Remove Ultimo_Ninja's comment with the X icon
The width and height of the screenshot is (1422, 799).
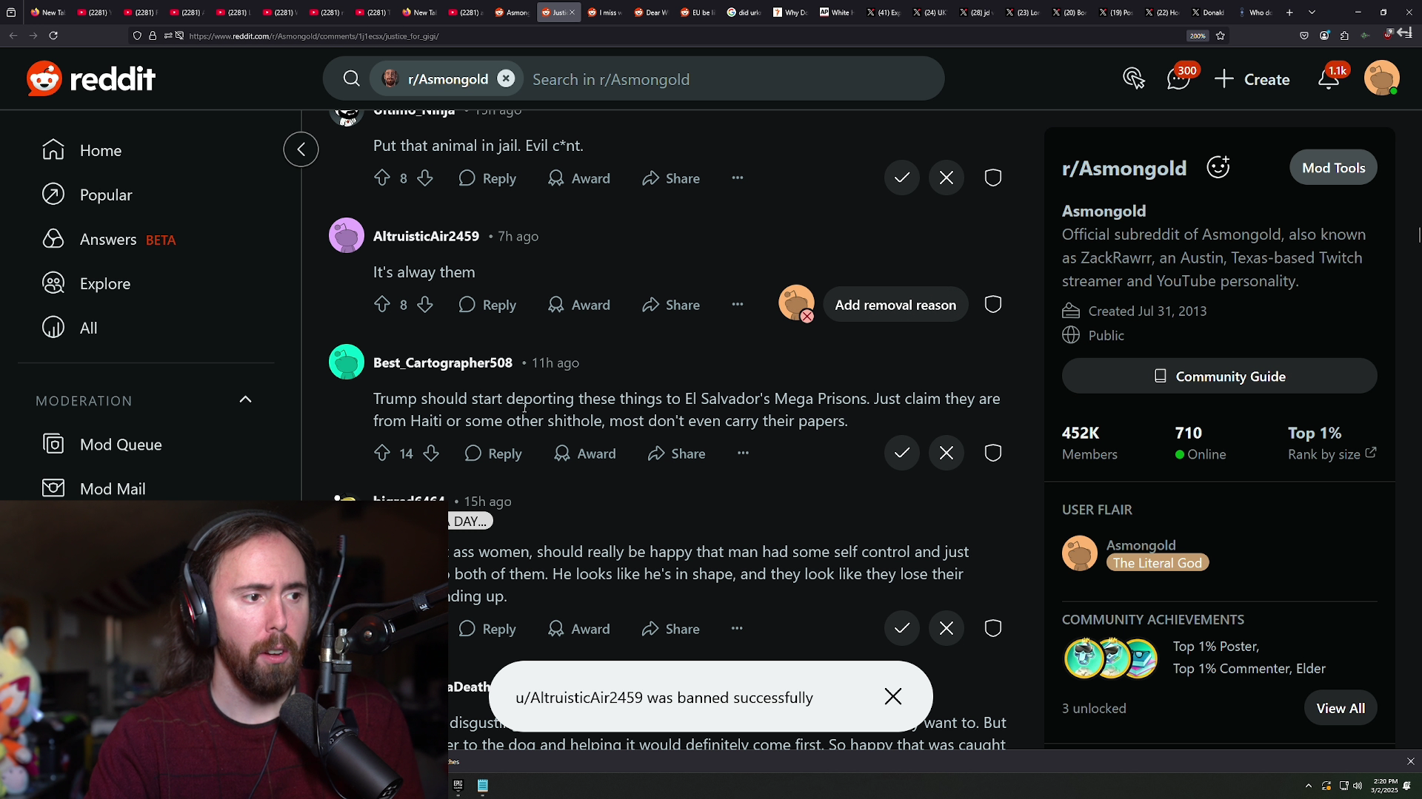(x=946, y=178)
